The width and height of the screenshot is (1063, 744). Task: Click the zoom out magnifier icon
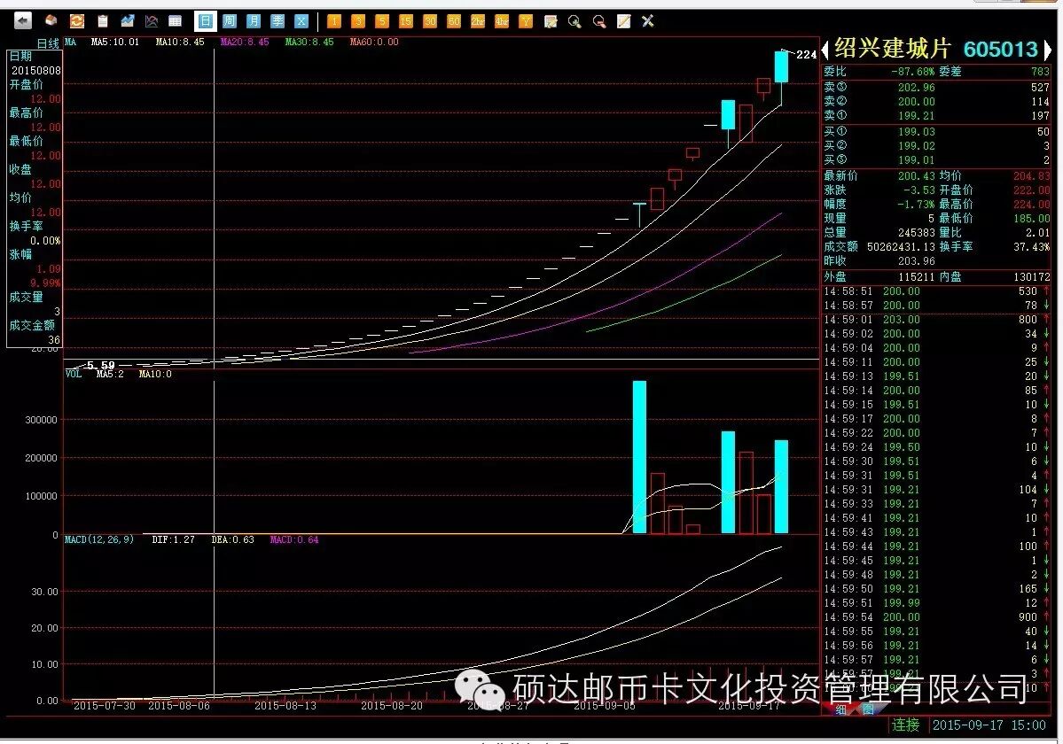pyautogui.click(x=599, y=21)
